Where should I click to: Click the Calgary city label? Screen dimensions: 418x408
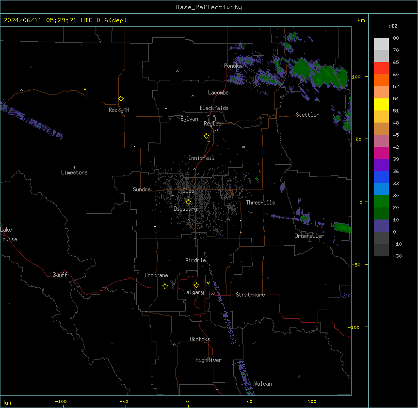[x=193, y=292]
